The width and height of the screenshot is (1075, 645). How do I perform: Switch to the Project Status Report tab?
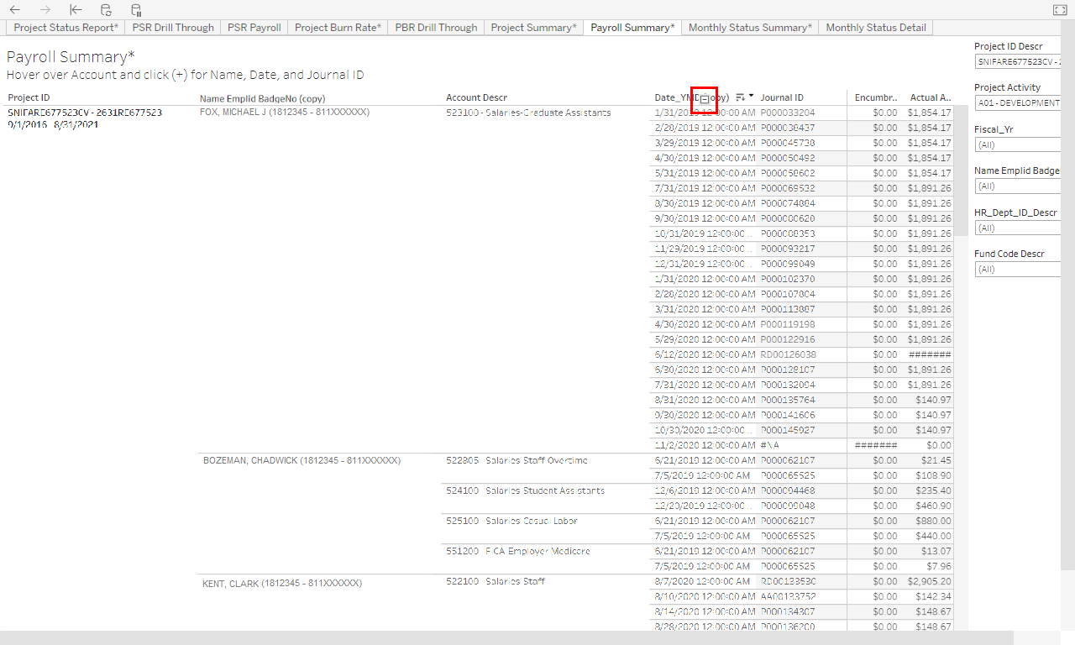pyautogui.click(x=66, y=28)
